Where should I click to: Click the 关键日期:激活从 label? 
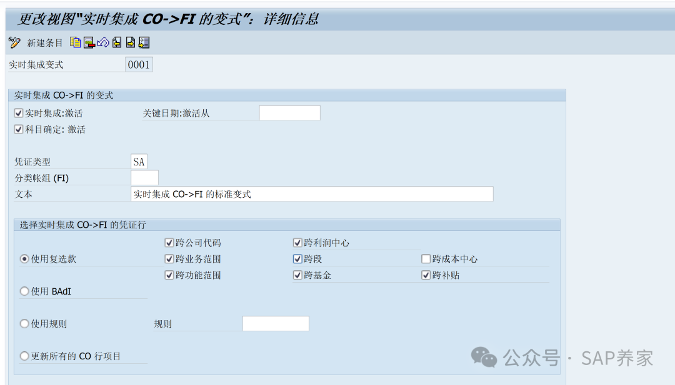176,114
